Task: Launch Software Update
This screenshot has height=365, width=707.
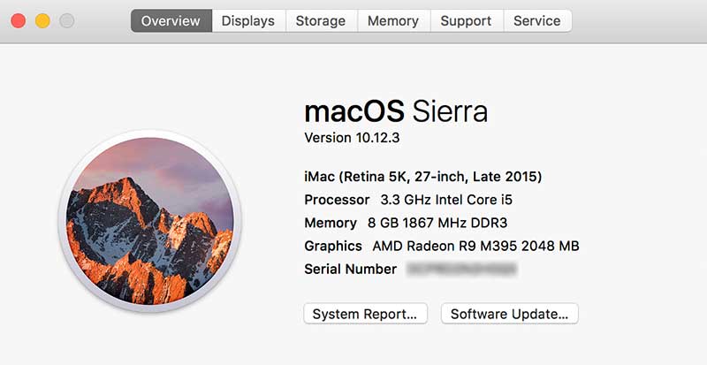Action: (x=510, y=314)
